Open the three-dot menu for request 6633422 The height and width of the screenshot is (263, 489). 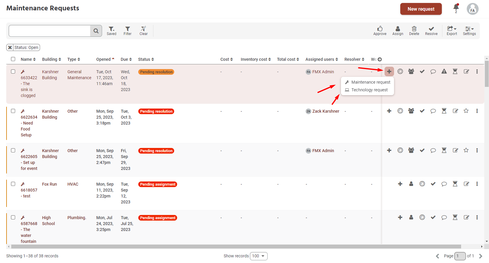[477, 71]
